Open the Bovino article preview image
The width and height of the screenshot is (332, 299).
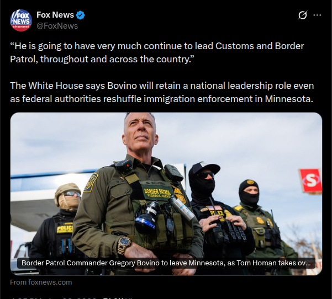[166, 194]
